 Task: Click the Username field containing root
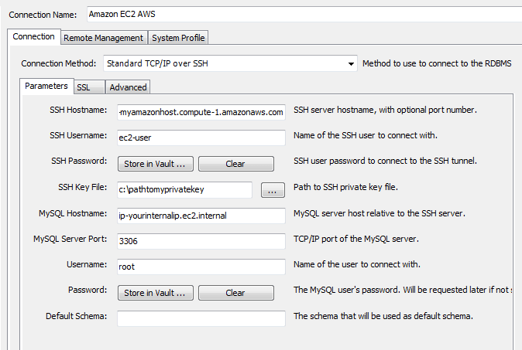[201, 267]
